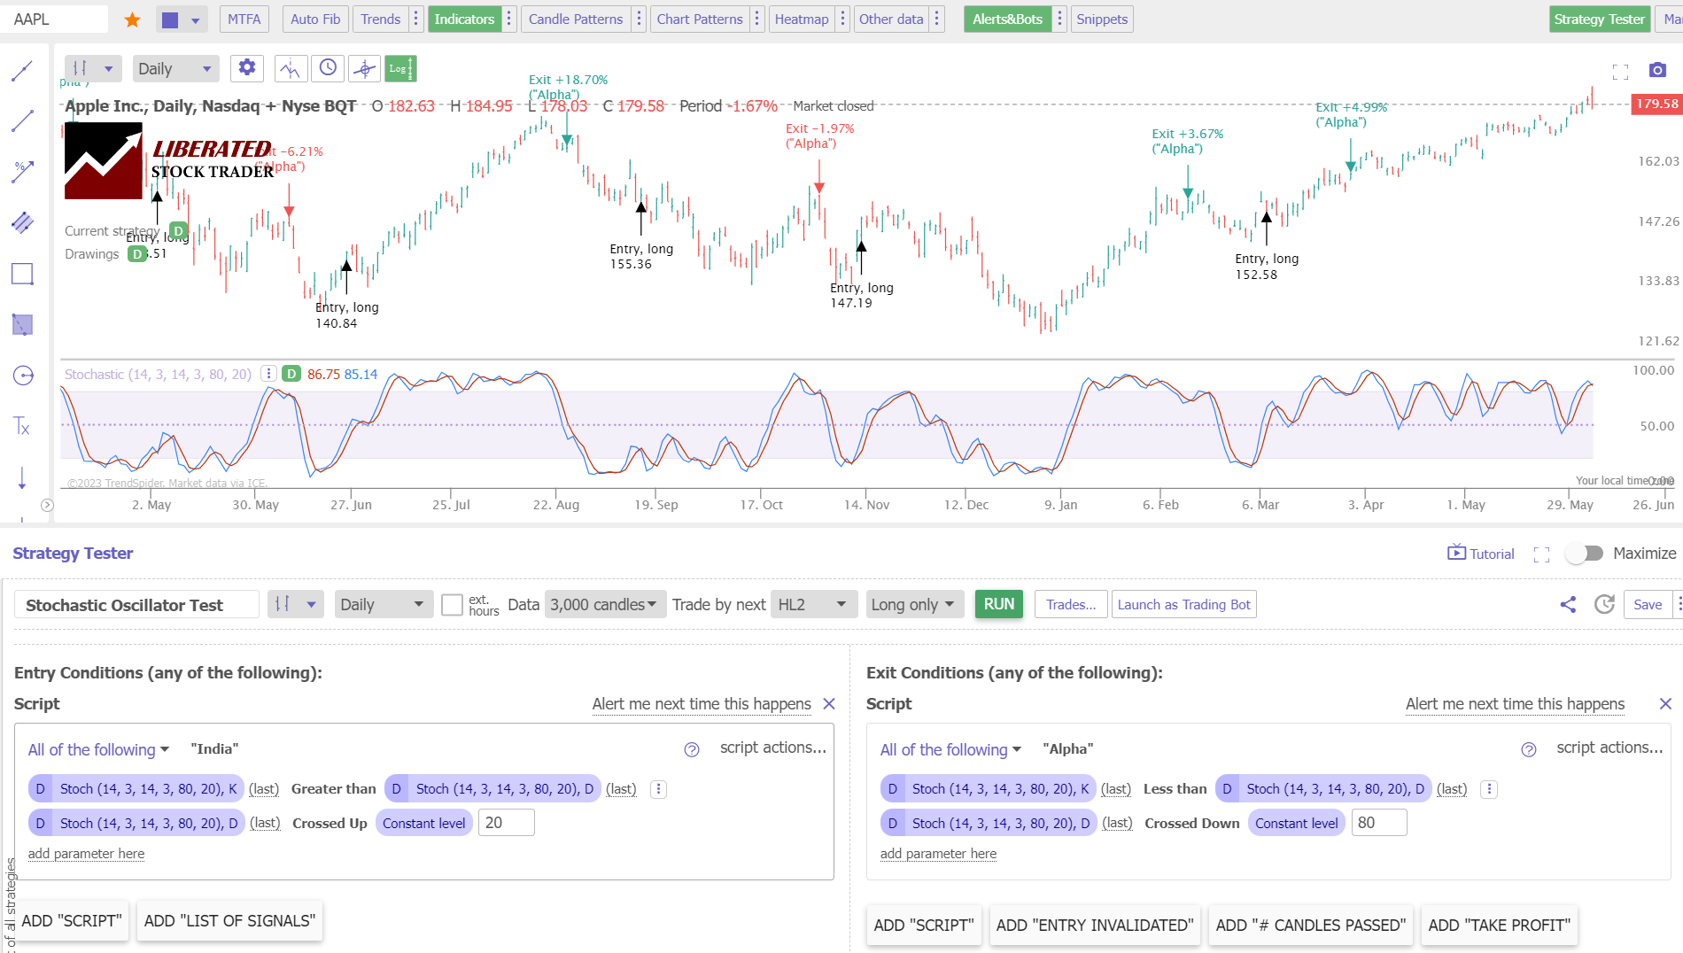Select the parallel channel drawing tool
This screenshot has height=953, width=1683.
click(x=21, y=222)
